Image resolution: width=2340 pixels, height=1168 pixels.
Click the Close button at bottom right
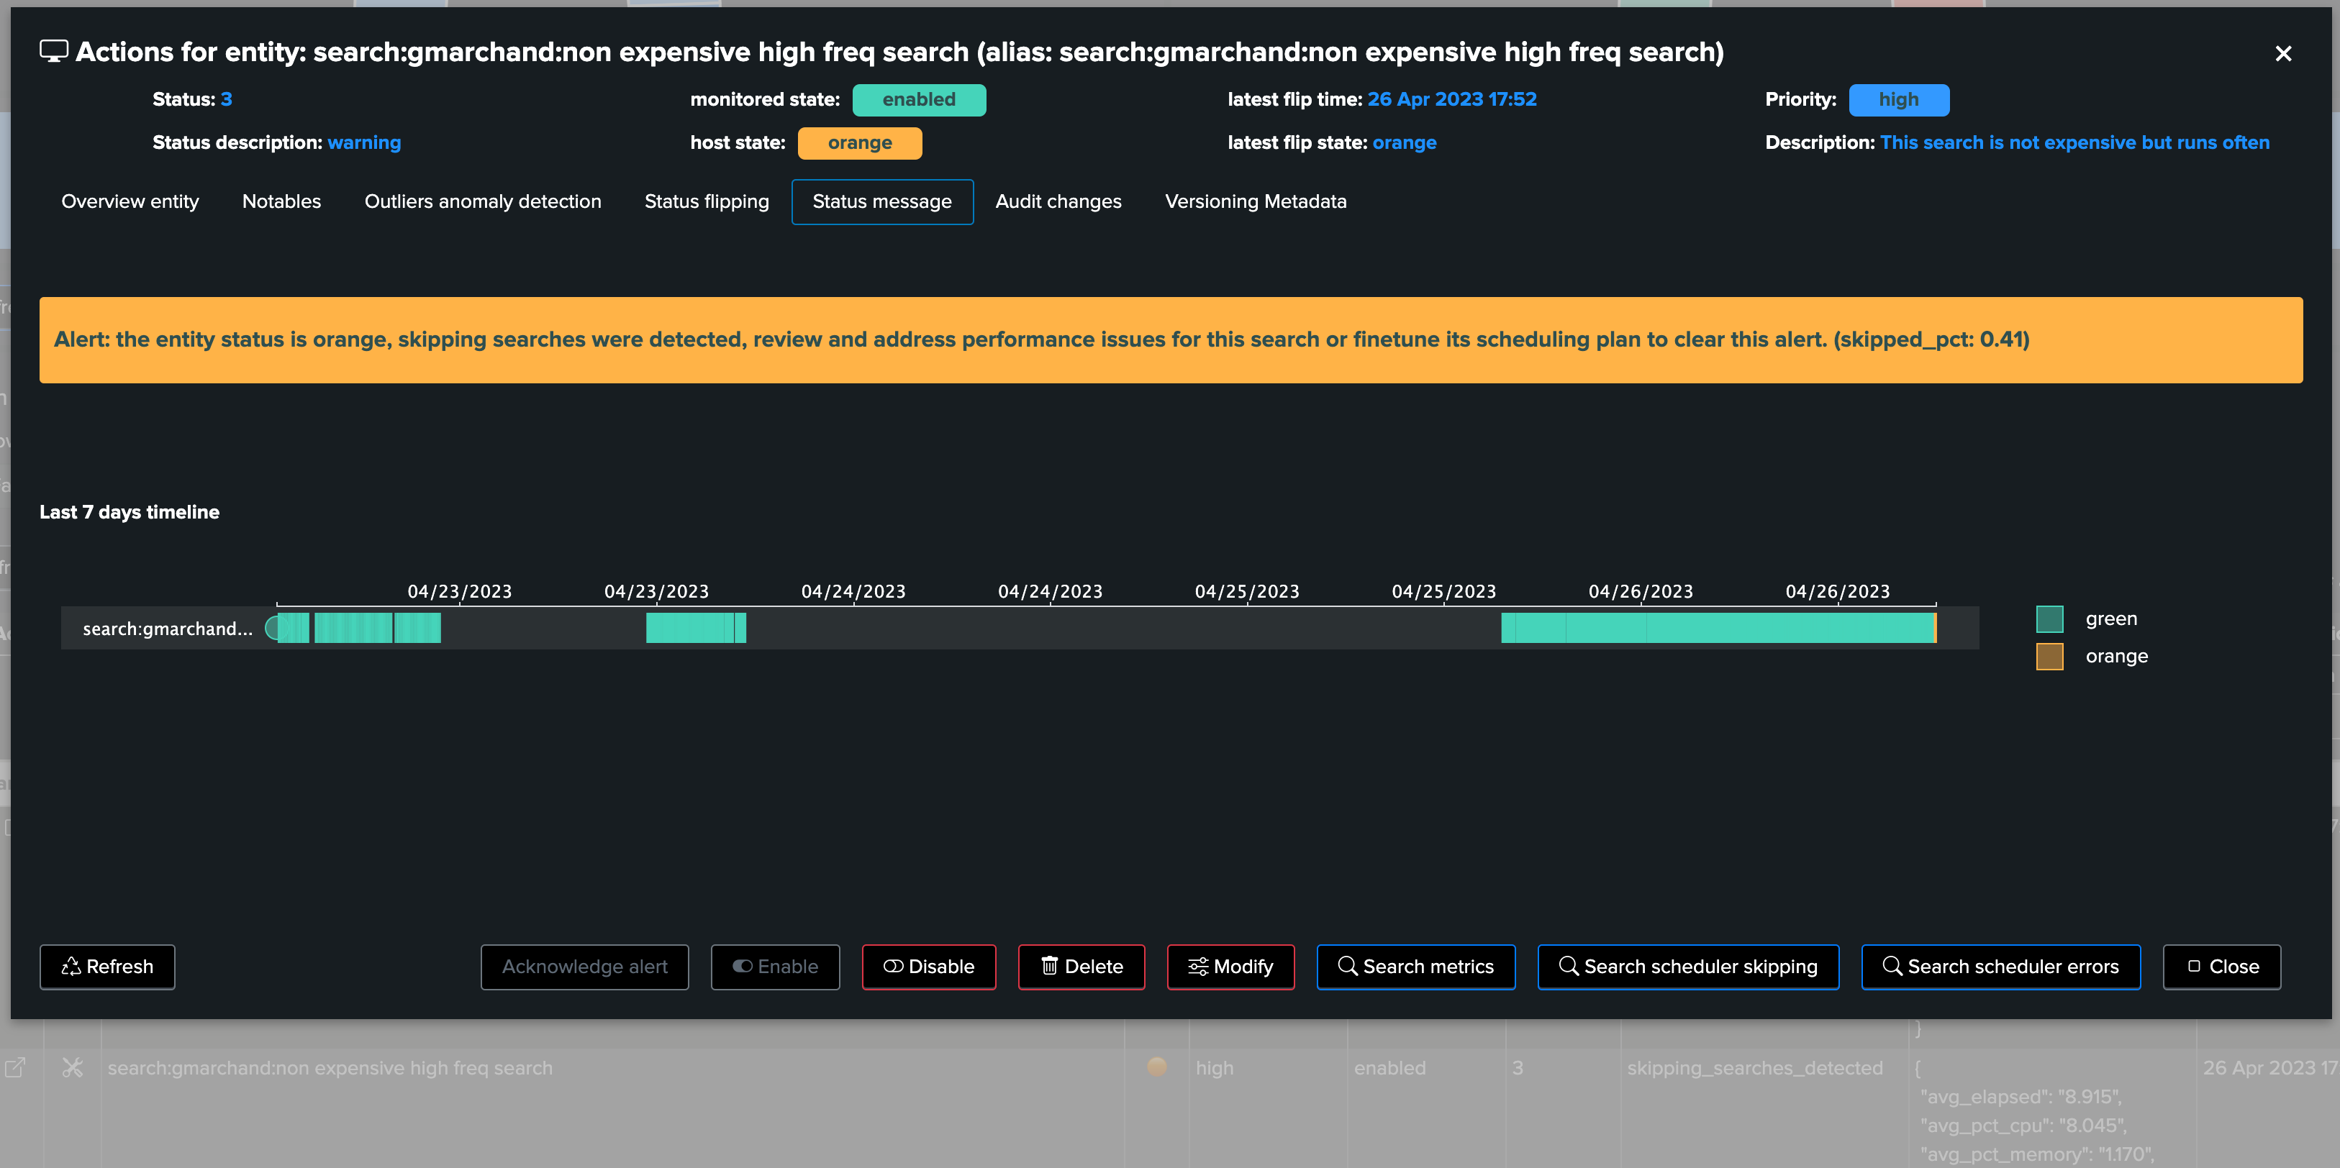click(x=2221, y=967)
